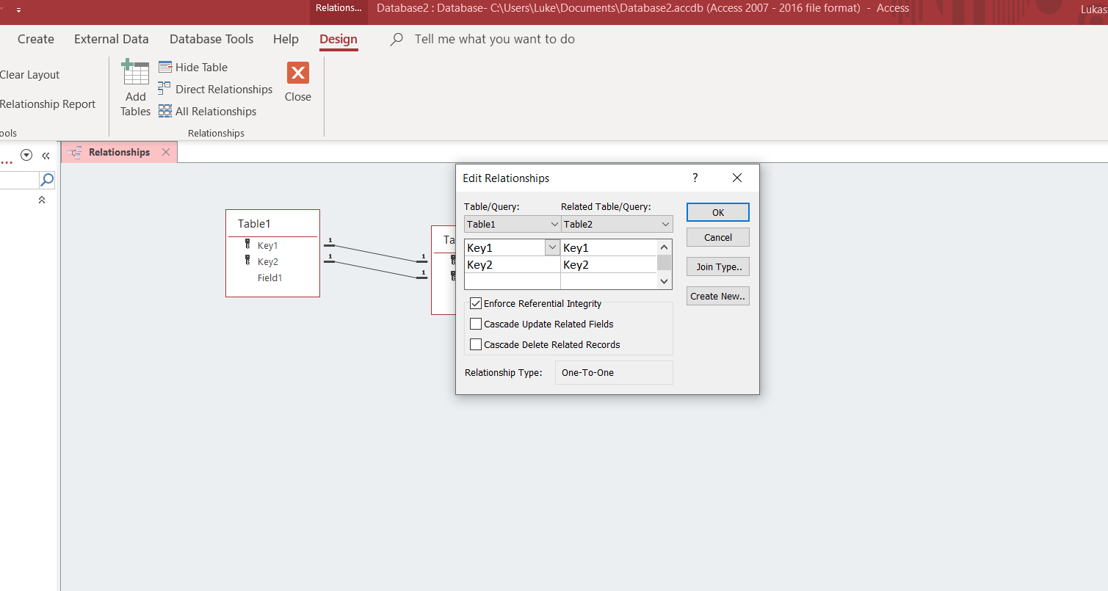
Task: Click the red Close icon in the ribbon
Action: point(297,73)
